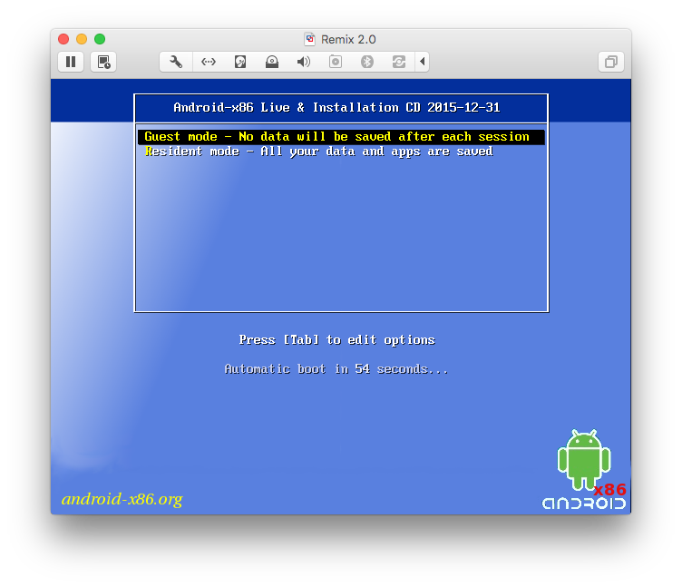Click the CD/DVD drive icon

tap(272, 62)
